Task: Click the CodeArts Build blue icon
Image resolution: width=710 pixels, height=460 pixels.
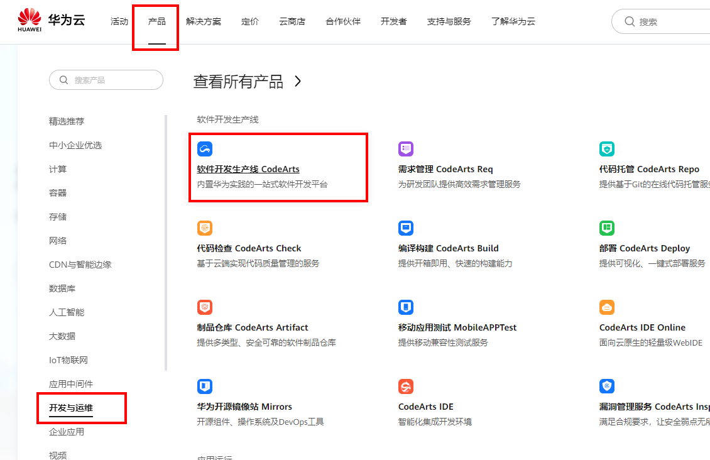Action: point(406,228)
